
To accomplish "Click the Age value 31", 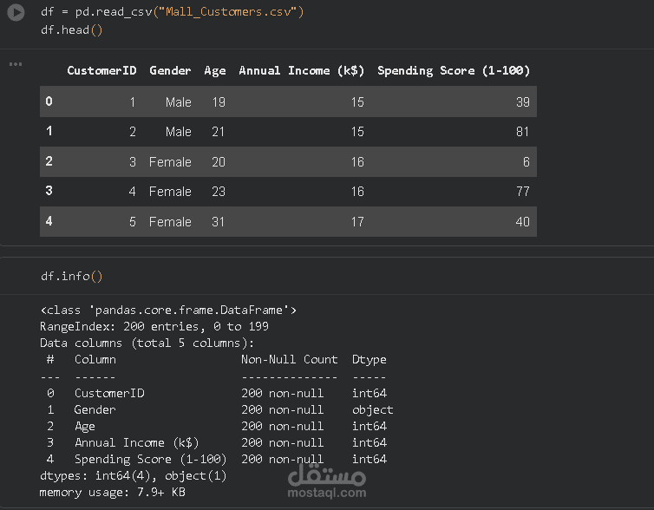I will coord(218,222).
